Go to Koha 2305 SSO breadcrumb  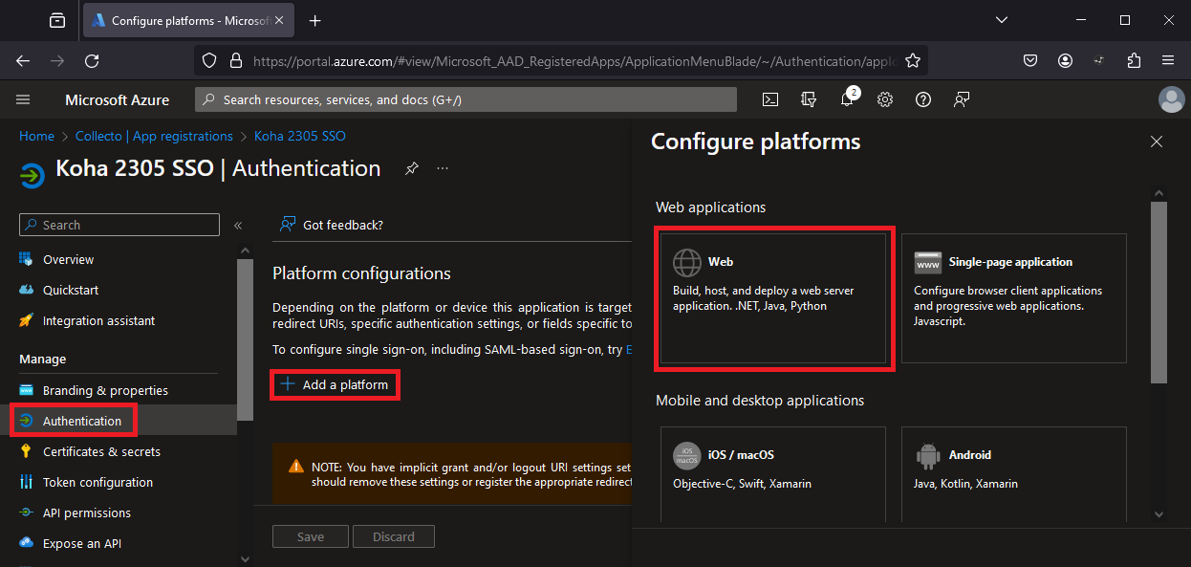coord(300,136)
